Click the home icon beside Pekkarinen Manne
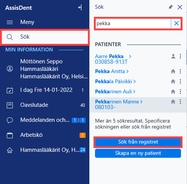The width and height of the screenshot is (187, 184). tap(173, 102)
